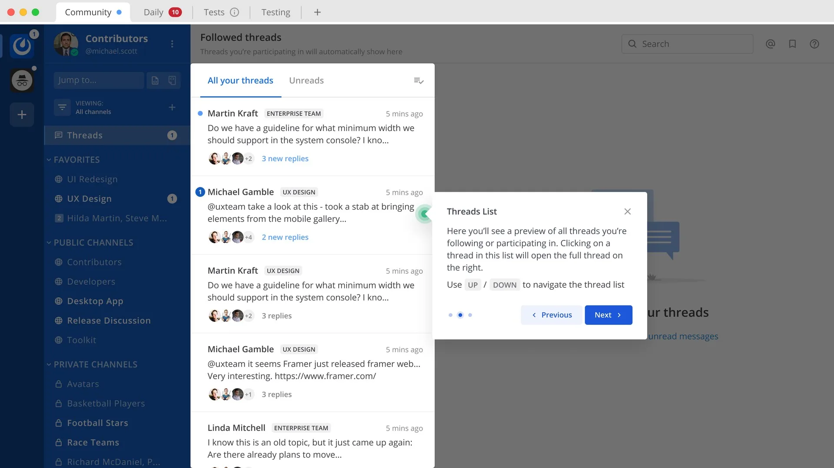
Task: Click Previous in tour popup
Action: [x=552, y=315]
